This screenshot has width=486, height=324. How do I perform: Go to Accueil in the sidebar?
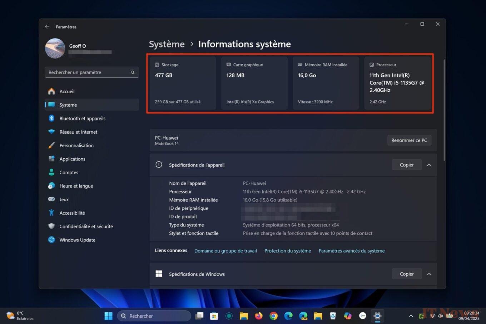[x=91, y=91]
